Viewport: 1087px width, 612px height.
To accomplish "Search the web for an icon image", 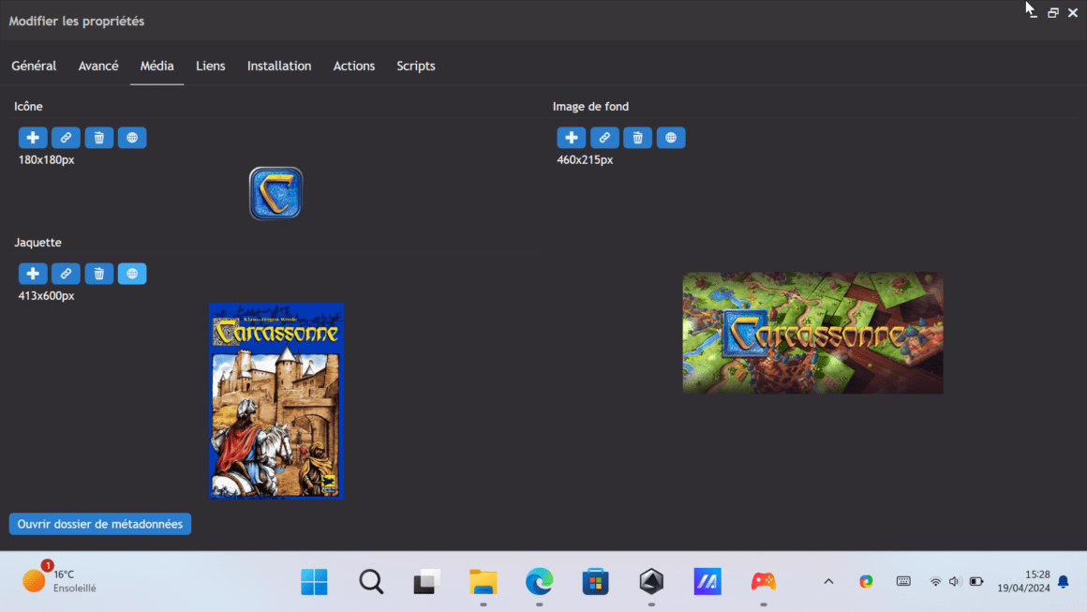I will pos(132,137).
